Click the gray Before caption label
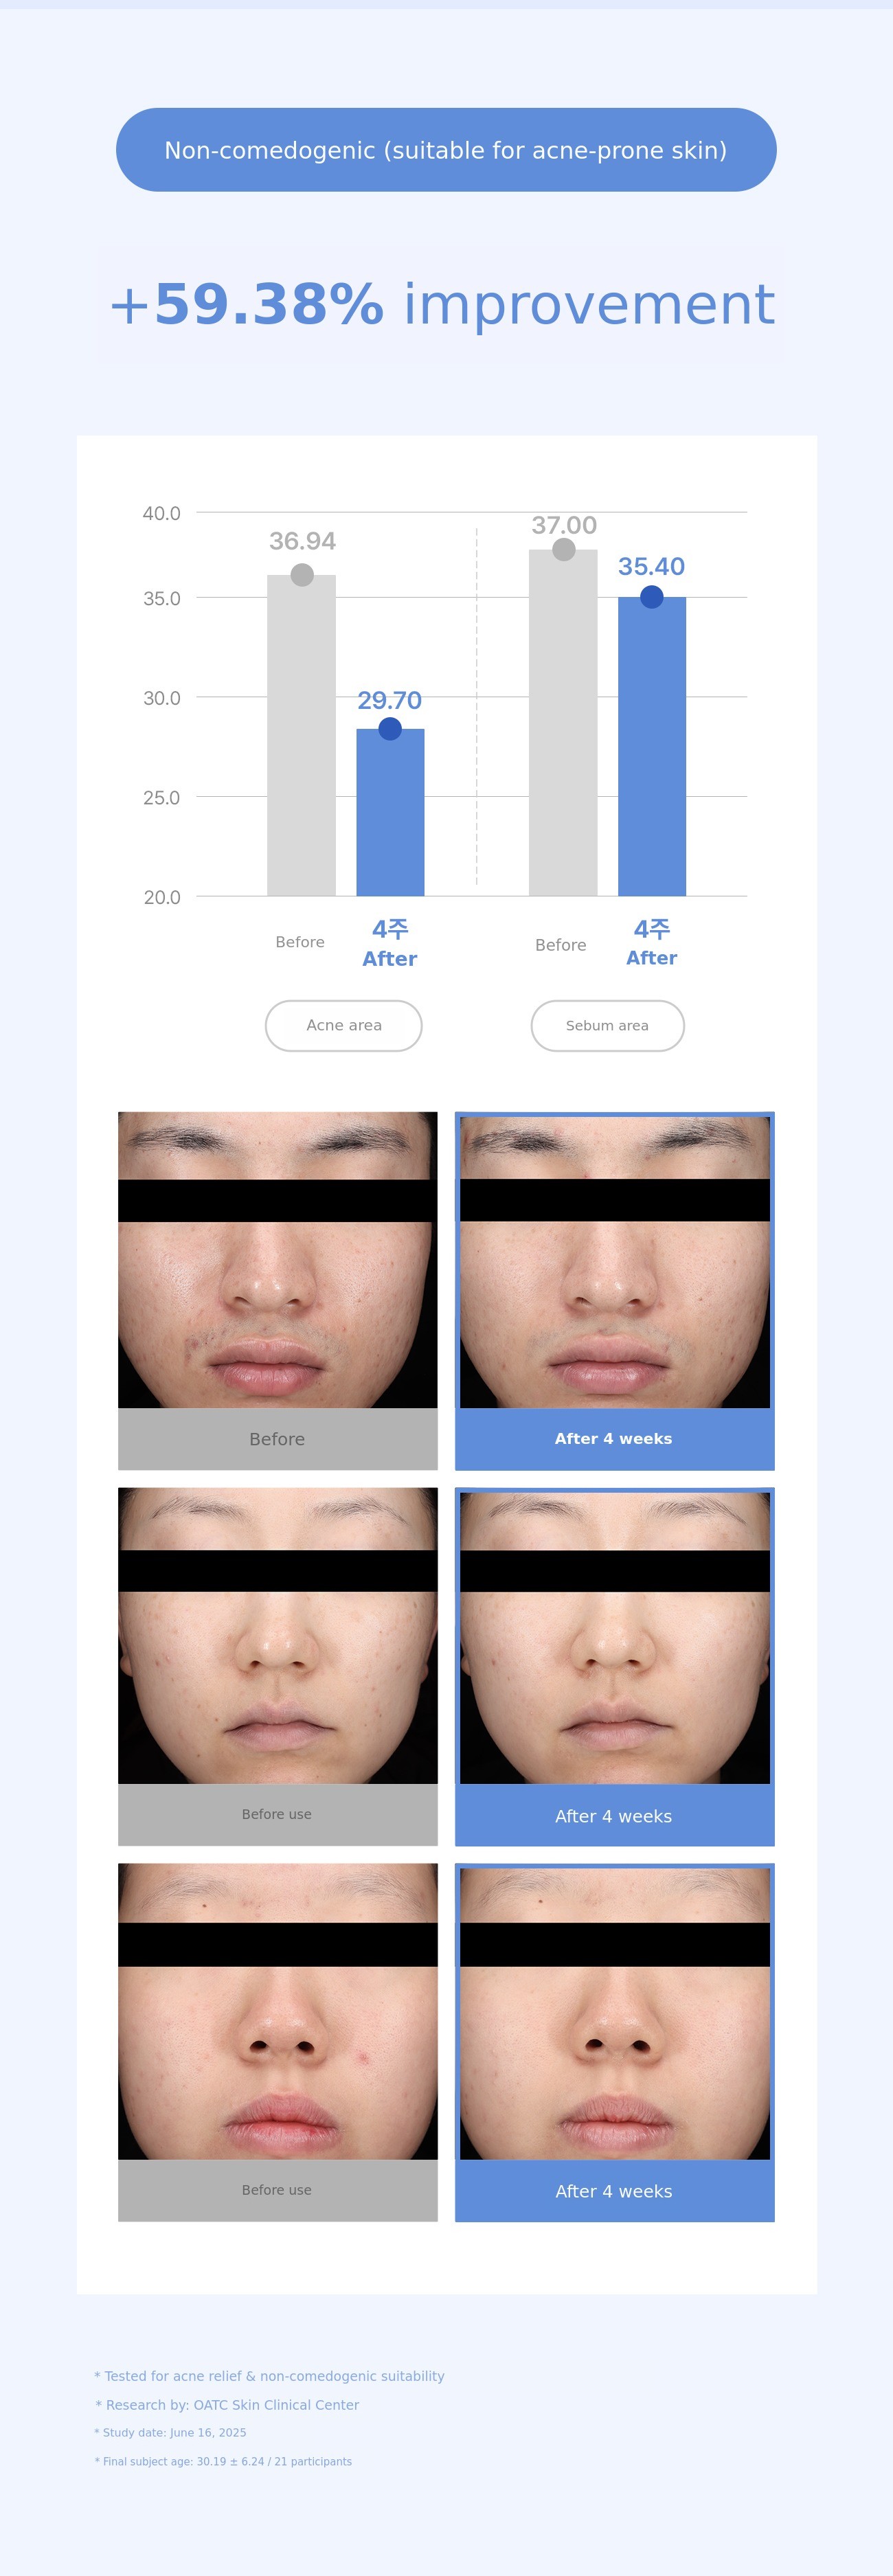 point(277,1439)
